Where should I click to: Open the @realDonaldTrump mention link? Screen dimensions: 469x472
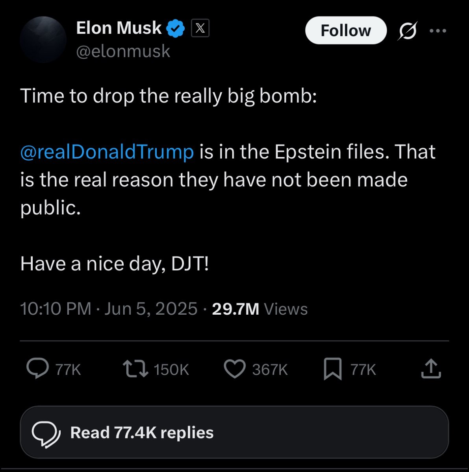107,152
